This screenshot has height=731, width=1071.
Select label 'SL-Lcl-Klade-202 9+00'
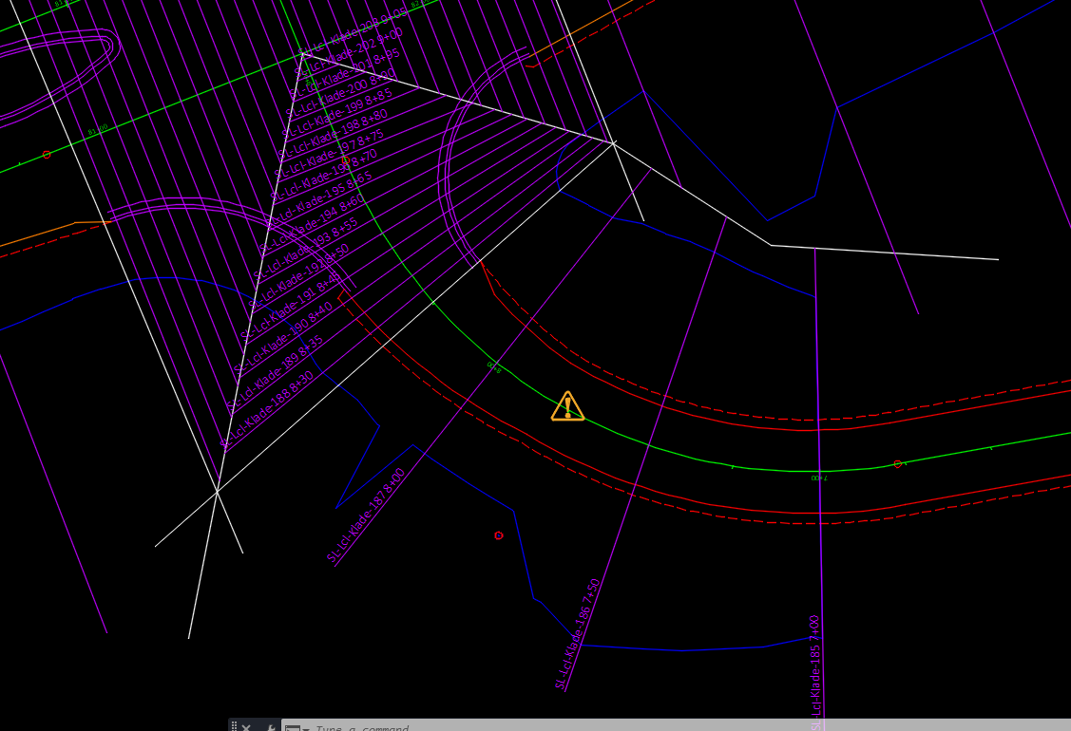[349, 51]
